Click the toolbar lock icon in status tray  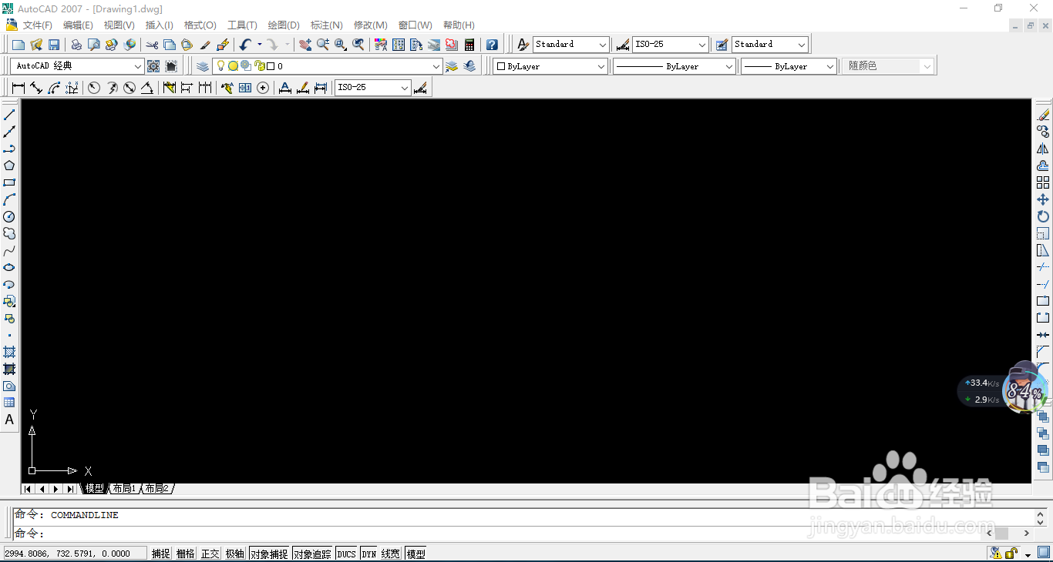point(1011,553)
